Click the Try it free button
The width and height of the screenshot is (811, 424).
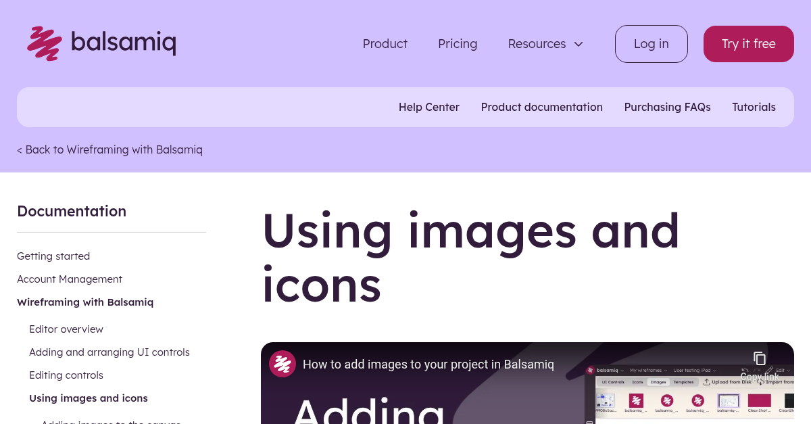pos(749,44)
